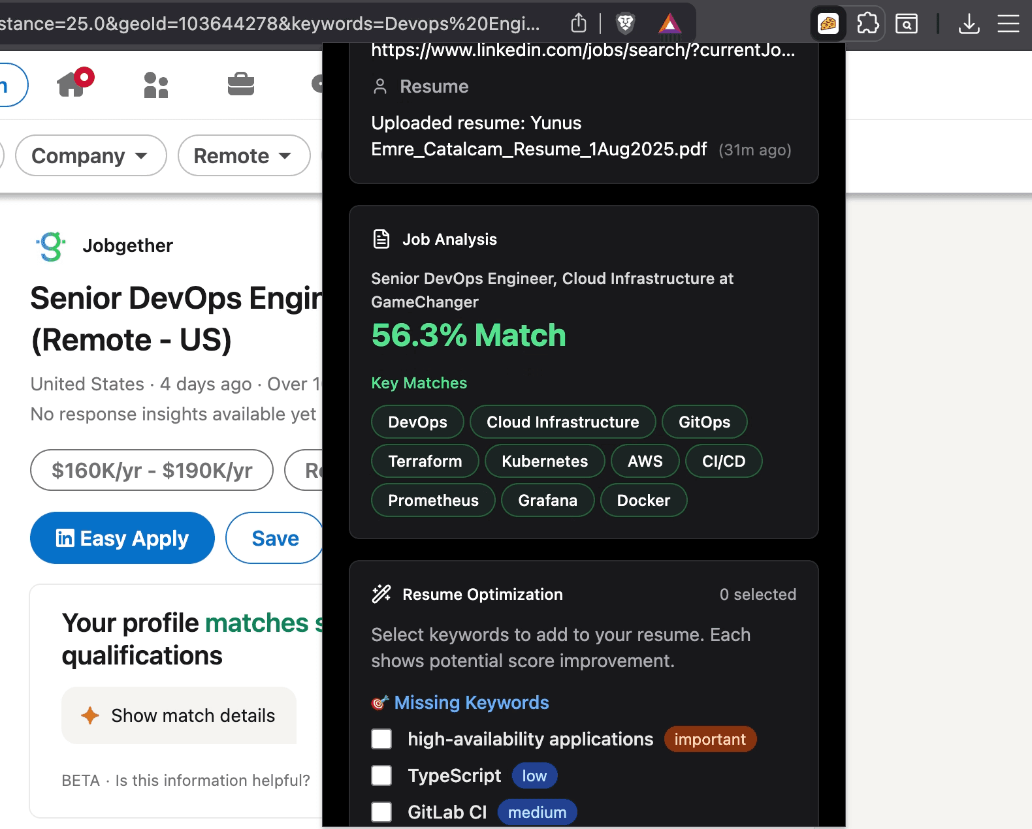Click the CI/CD match tag
The height and width of the screenshot is (829, 1032).
pos(724,461)
